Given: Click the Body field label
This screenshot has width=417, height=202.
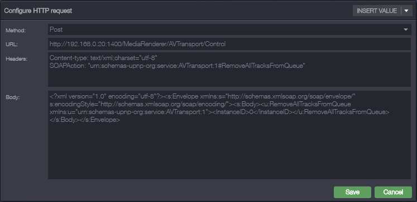Looking at the screenshot, I should point(12,97).
